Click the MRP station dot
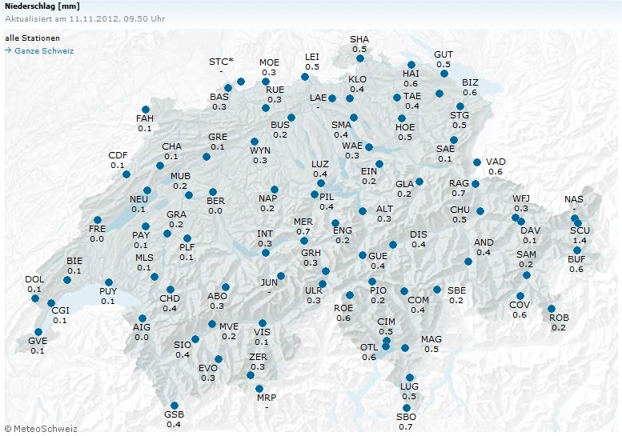Screen dimensions: 622x436 [x=259, y=389]
